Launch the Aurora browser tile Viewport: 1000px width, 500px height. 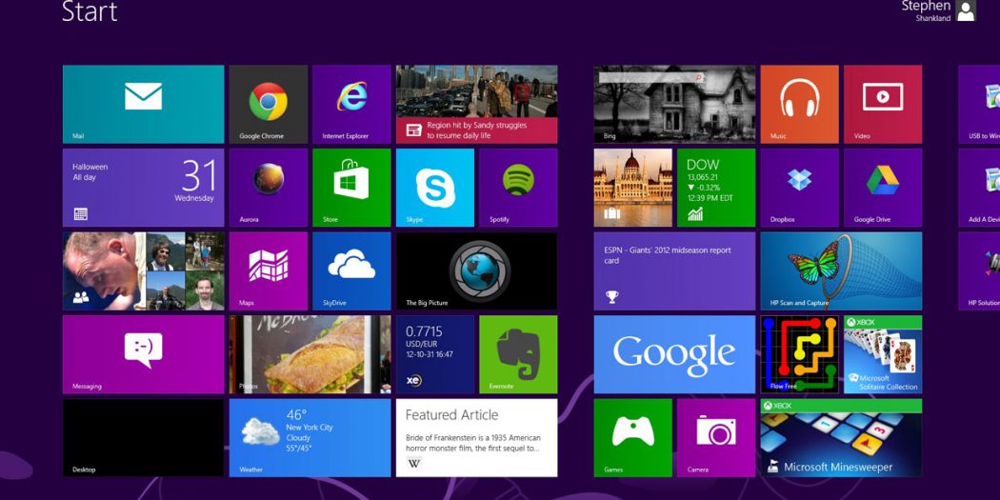[x=269, y=188]
